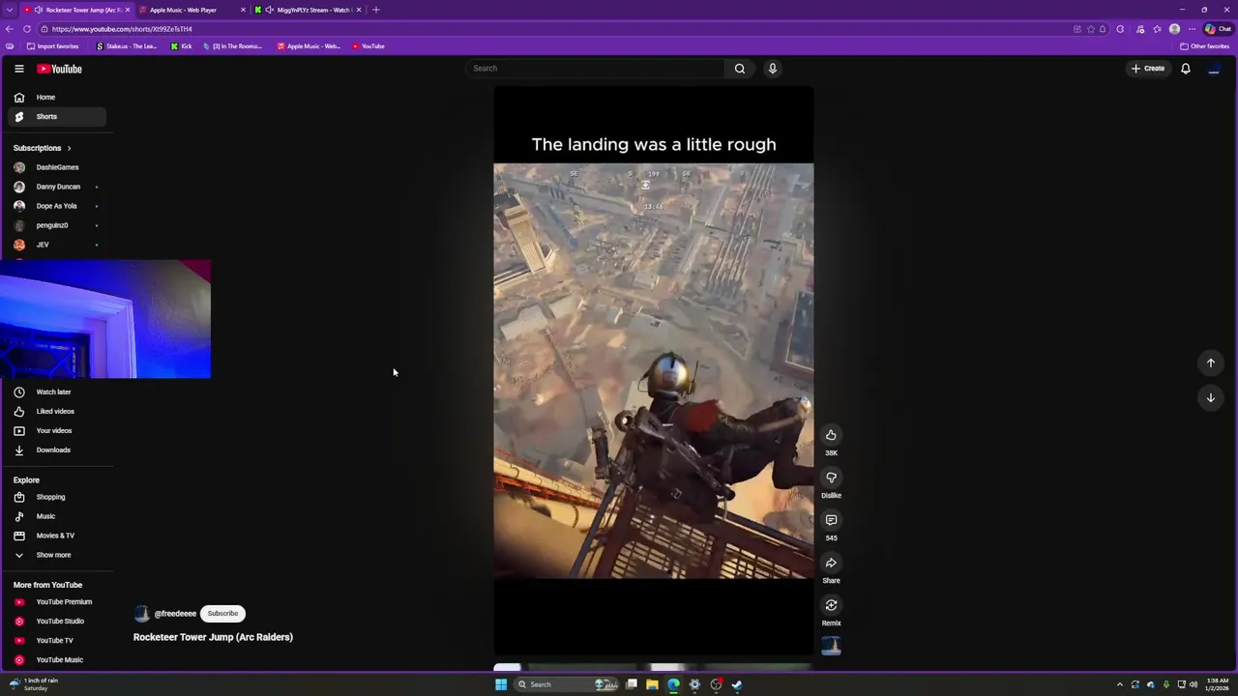Screen dimensions: 1238x696
Task: Mute the MiggYnPLYz Stream tab
Action: click(x=269, y=10)
